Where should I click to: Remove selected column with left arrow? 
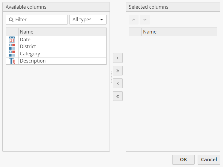(118, 83)
